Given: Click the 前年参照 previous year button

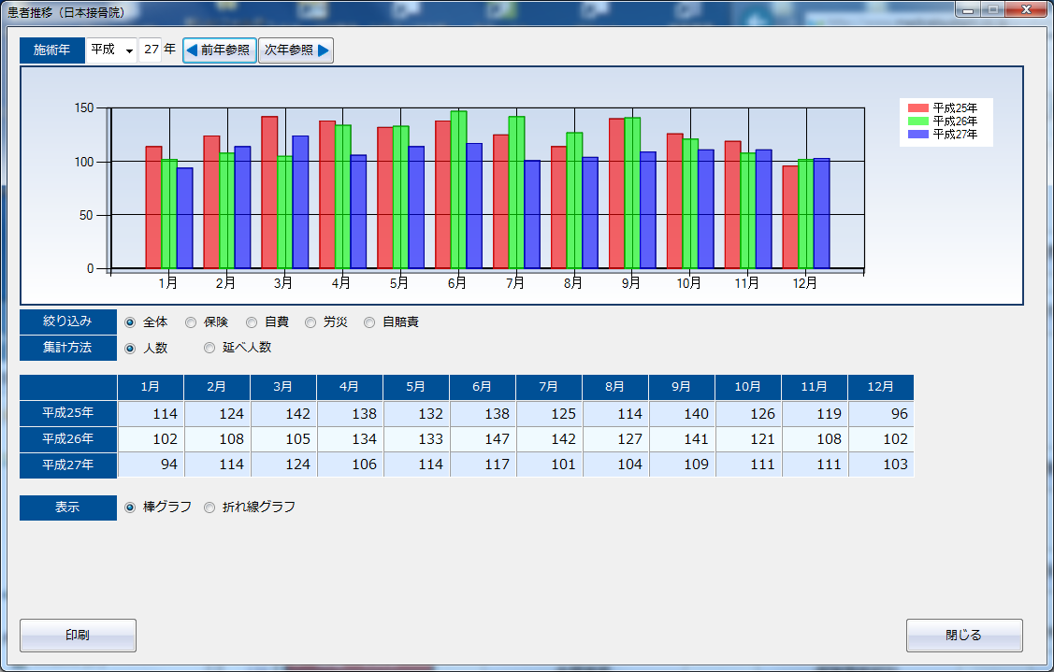Looking at the screenshot, I should (x=219, y=50).
